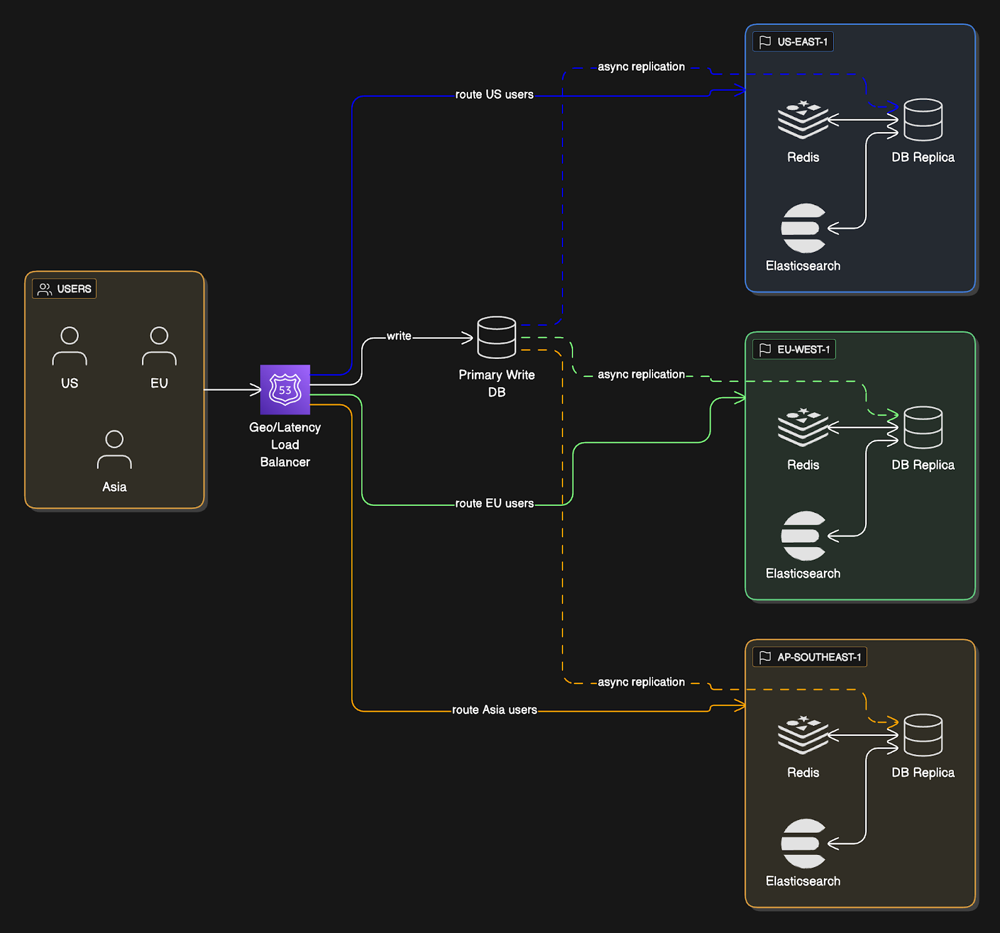The width and height of the screenshot is (1000, 933).
Task: Select DB Replica icon in EU-WEST-1 region
Action: coord(923,427)
